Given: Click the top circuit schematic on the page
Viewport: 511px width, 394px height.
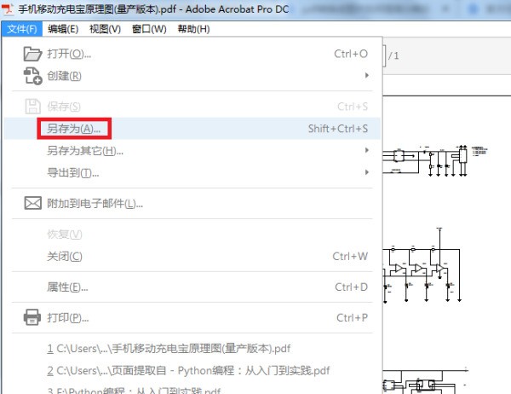Looking at the screenshot, I should coord(435,161).
